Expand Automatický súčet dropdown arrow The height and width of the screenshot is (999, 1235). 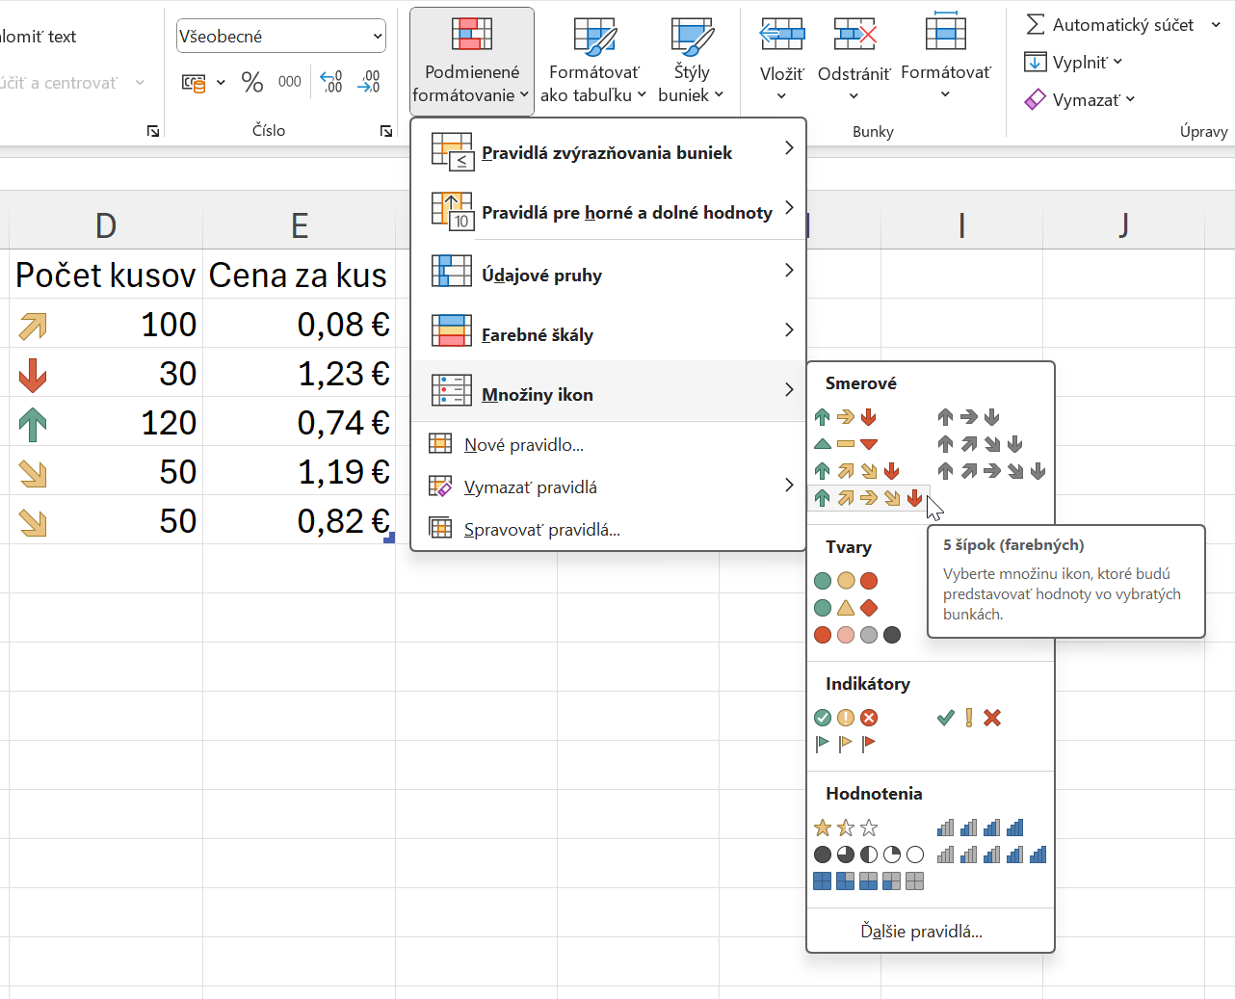pos(1216,24)
